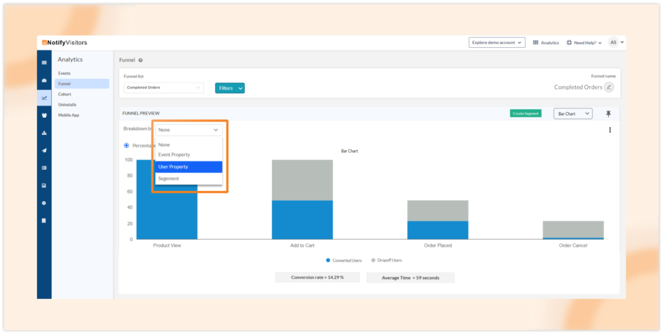Go to Funnel in Analytics menu
The width and height of the screenshot is (663, 334).
tap(82, 83)
